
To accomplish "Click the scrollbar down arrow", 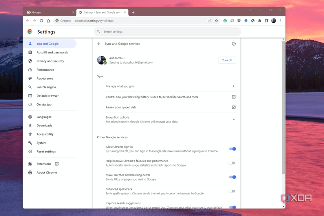I will click(x=284, y=206).
